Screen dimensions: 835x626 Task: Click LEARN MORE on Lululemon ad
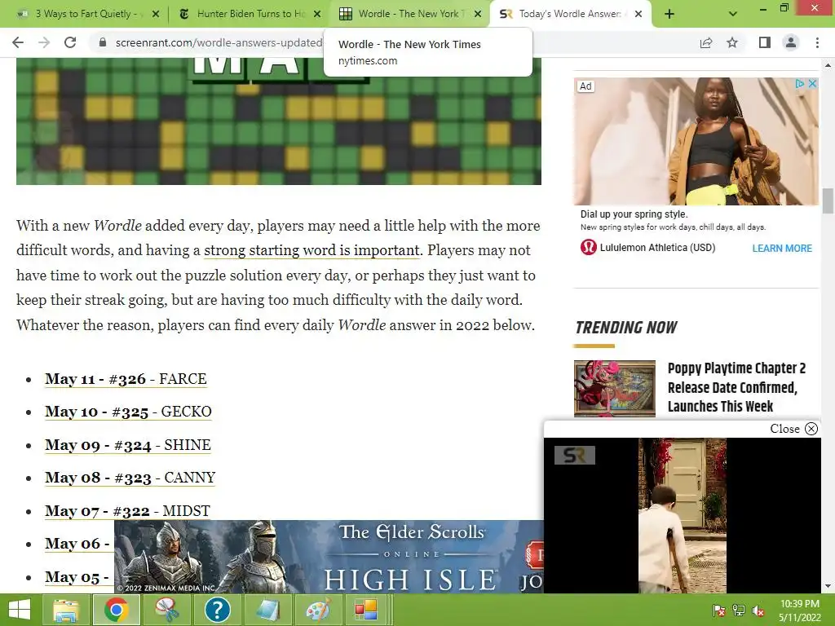coord(782,248)
